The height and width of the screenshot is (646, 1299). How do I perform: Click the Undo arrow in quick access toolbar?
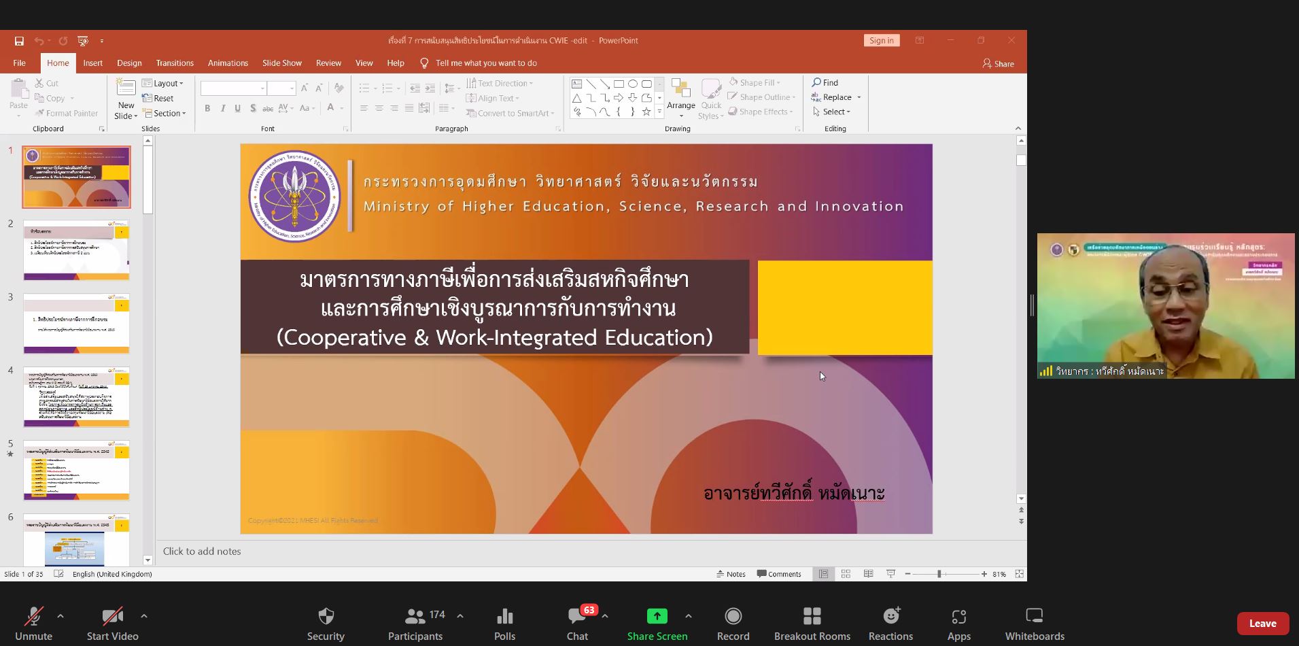39,41
